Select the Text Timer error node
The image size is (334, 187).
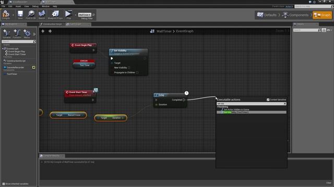84,64
